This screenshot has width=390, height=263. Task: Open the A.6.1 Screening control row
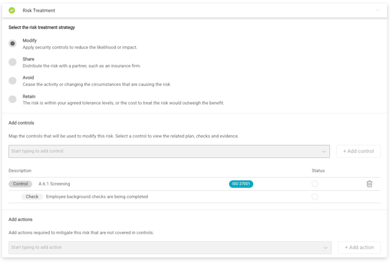pos(54,184)
